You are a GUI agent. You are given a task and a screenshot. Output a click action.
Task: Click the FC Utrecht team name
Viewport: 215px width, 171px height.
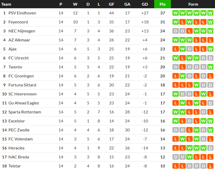[18, 58]
